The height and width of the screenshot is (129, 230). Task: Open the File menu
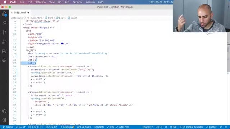(x=22, y=2)
